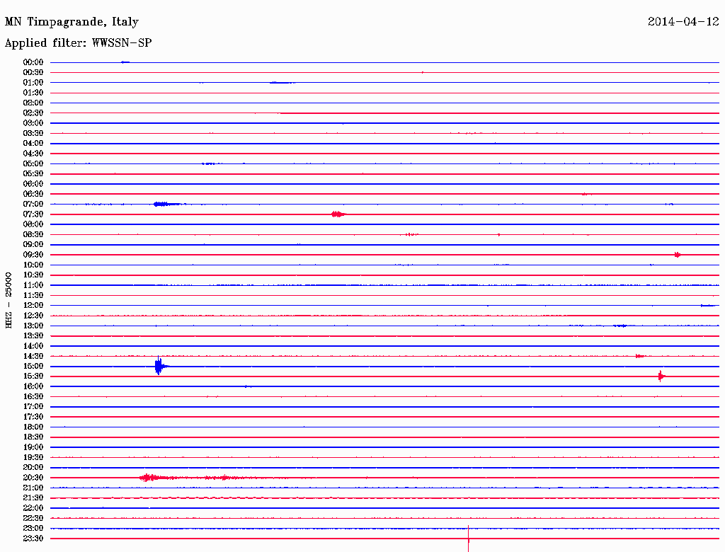This screenshot has width=725, height=552.
Task: Click the 17:00 time label
Action: [33, 407]
